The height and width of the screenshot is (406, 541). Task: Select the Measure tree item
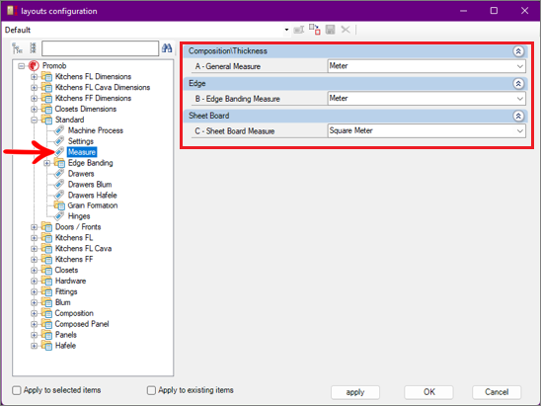click(82, 152)
